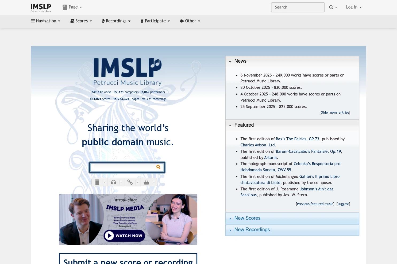This screenshot has width=397, height=264.
Task: Click the IMSLP logo in the top bar
Action: 41,7
